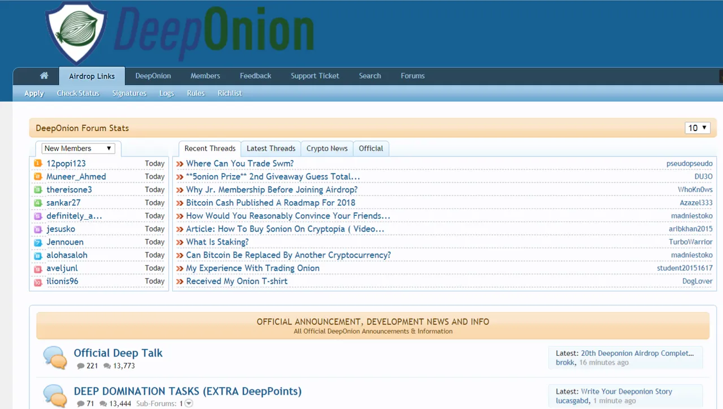This screenshot has width=723, height=409.
Task: Click rank 8 badge next to alohasaloh
Action: pyautogui.click(x=38, y=255)
